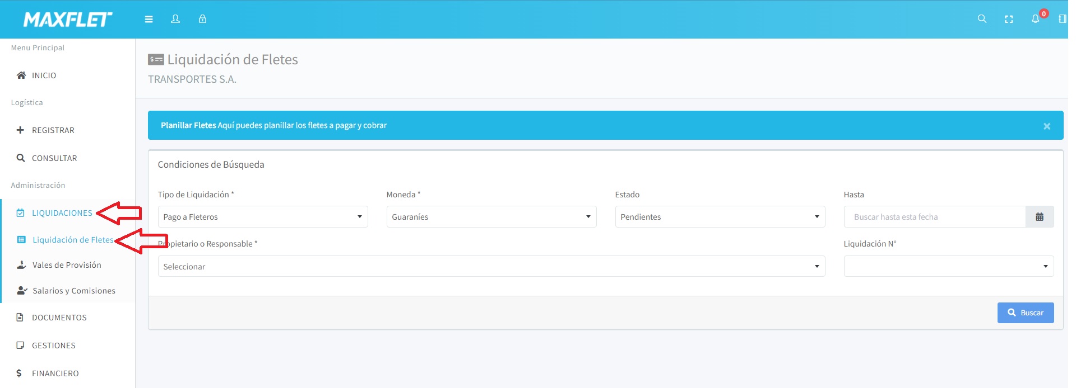
Task: Open the user profile icon
Action: (175, 19)
